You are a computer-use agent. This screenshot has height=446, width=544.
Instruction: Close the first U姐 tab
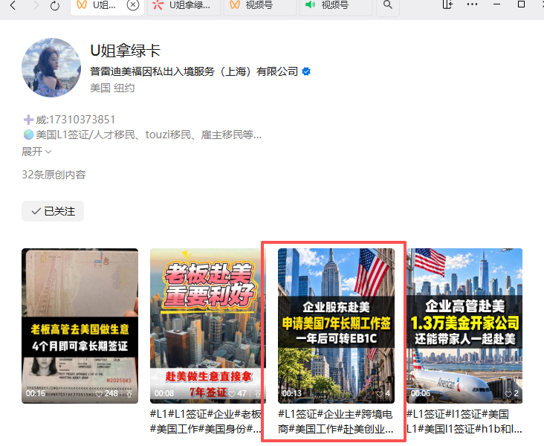click(132, 5)
